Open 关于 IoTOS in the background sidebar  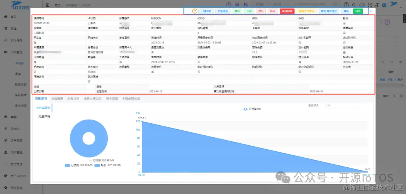[18, 176]
